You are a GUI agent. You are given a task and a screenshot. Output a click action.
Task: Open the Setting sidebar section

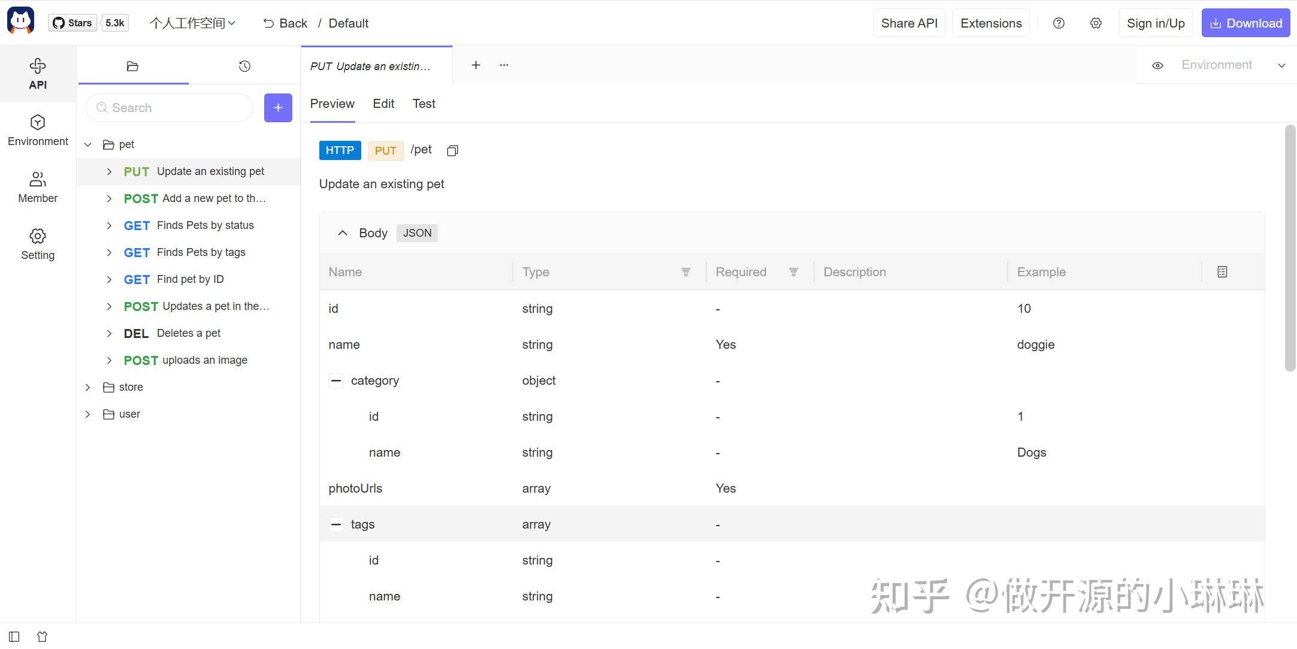(x=38, y=244)
